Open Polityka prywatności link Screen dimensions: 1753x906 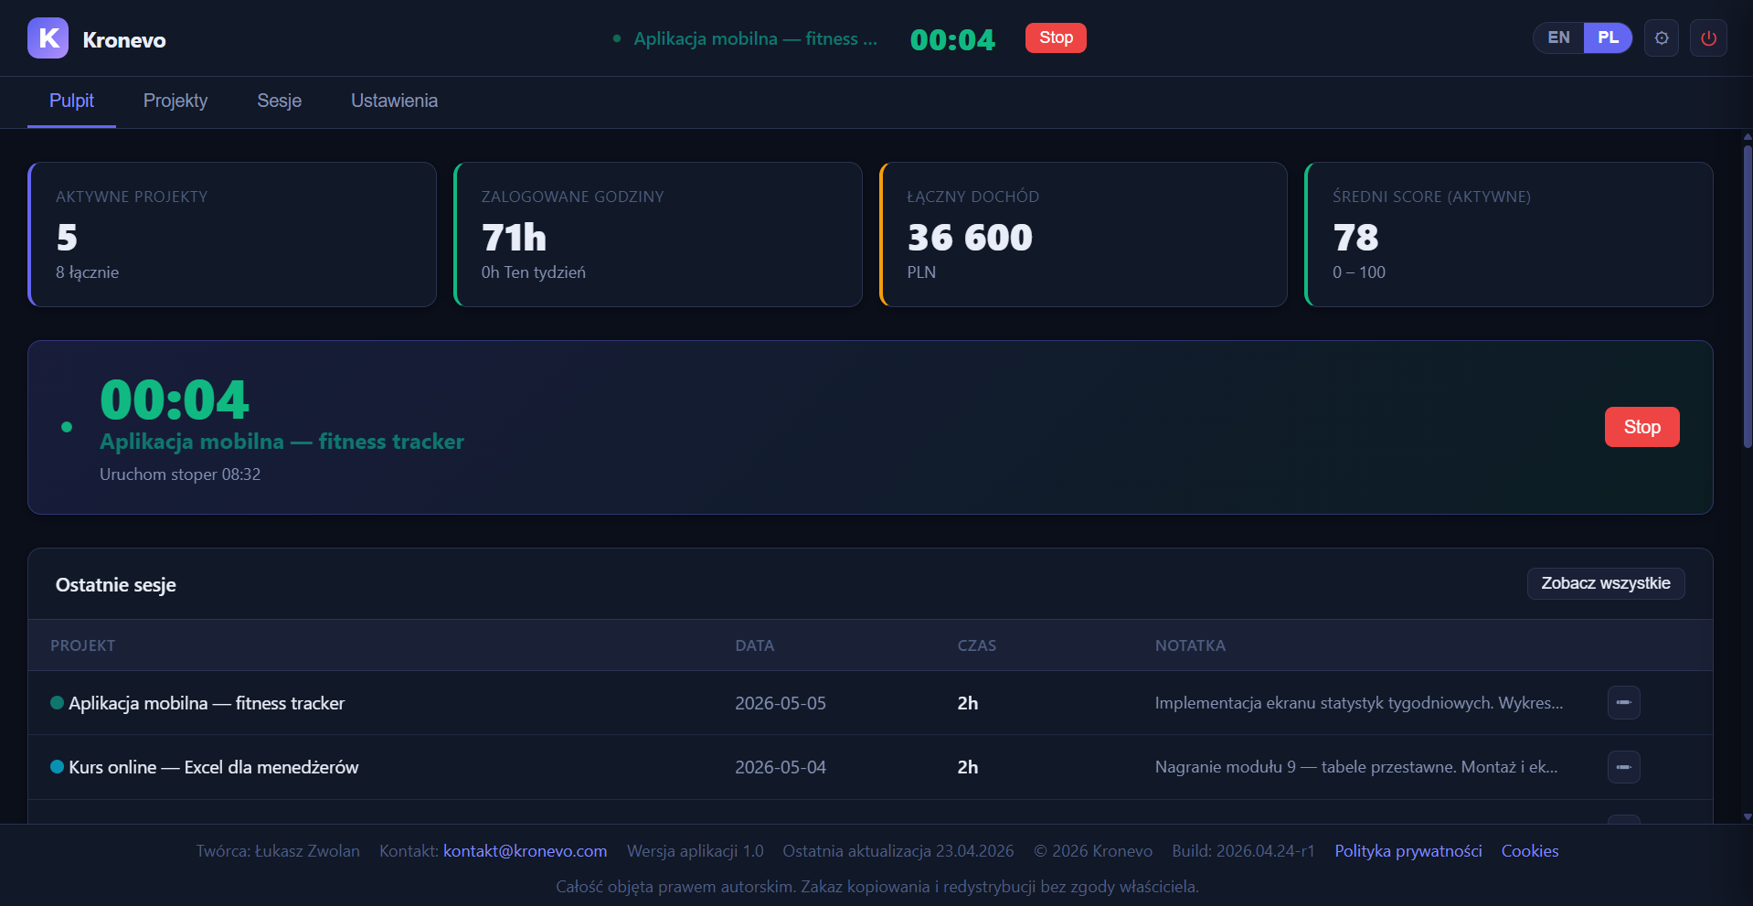click(1408, 851)
